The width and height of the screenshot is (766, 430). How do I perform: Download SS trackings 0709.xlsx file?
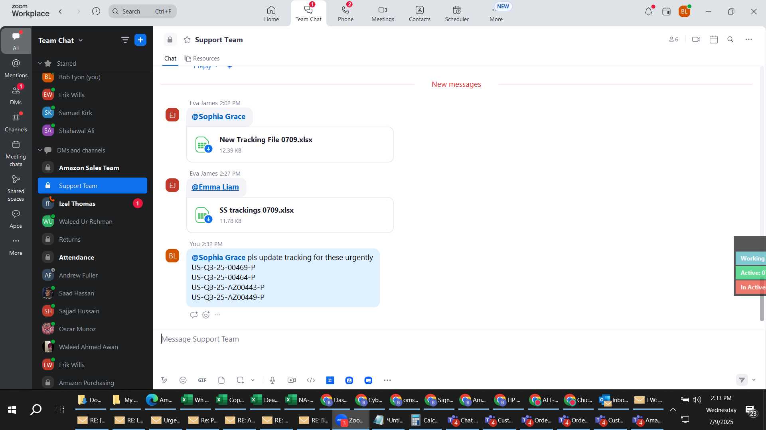[x=208, y=219]
